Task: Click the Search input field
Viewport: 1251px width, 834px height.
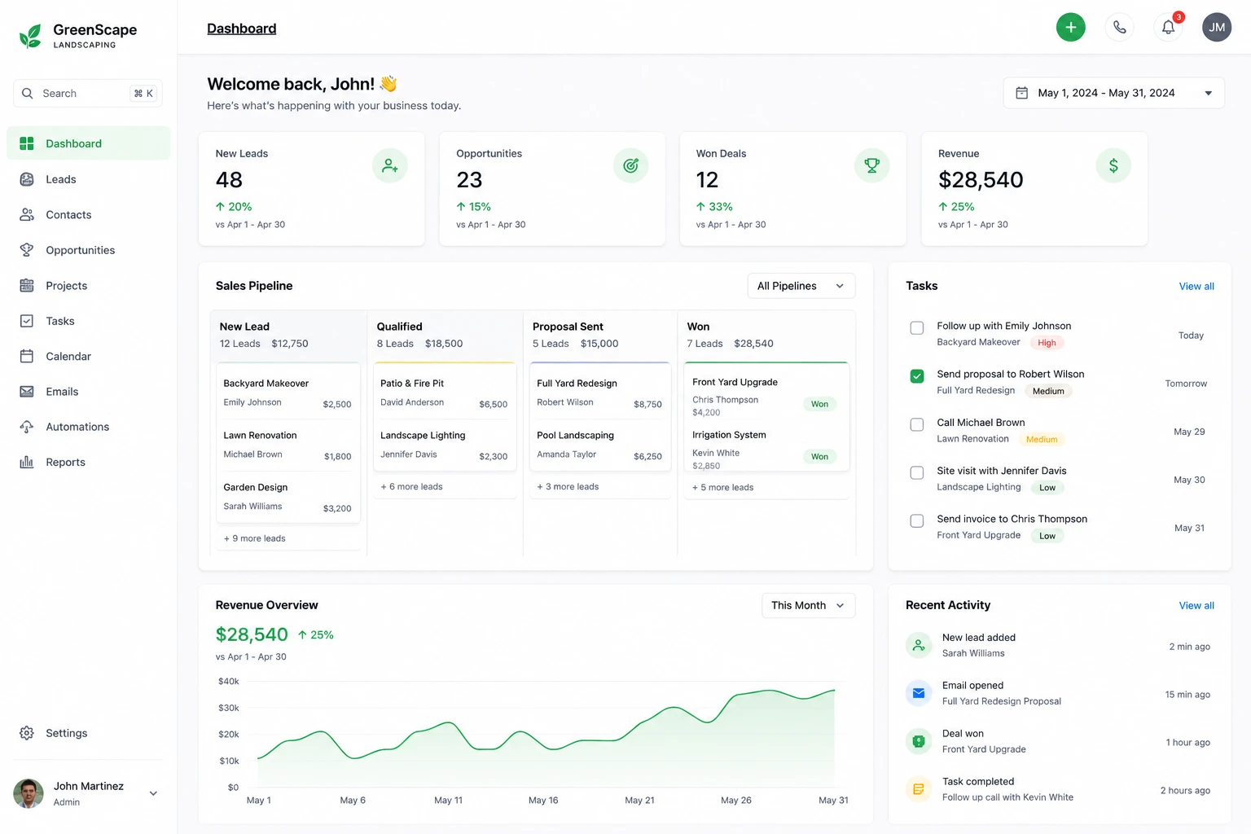Action: pos(88,93)
